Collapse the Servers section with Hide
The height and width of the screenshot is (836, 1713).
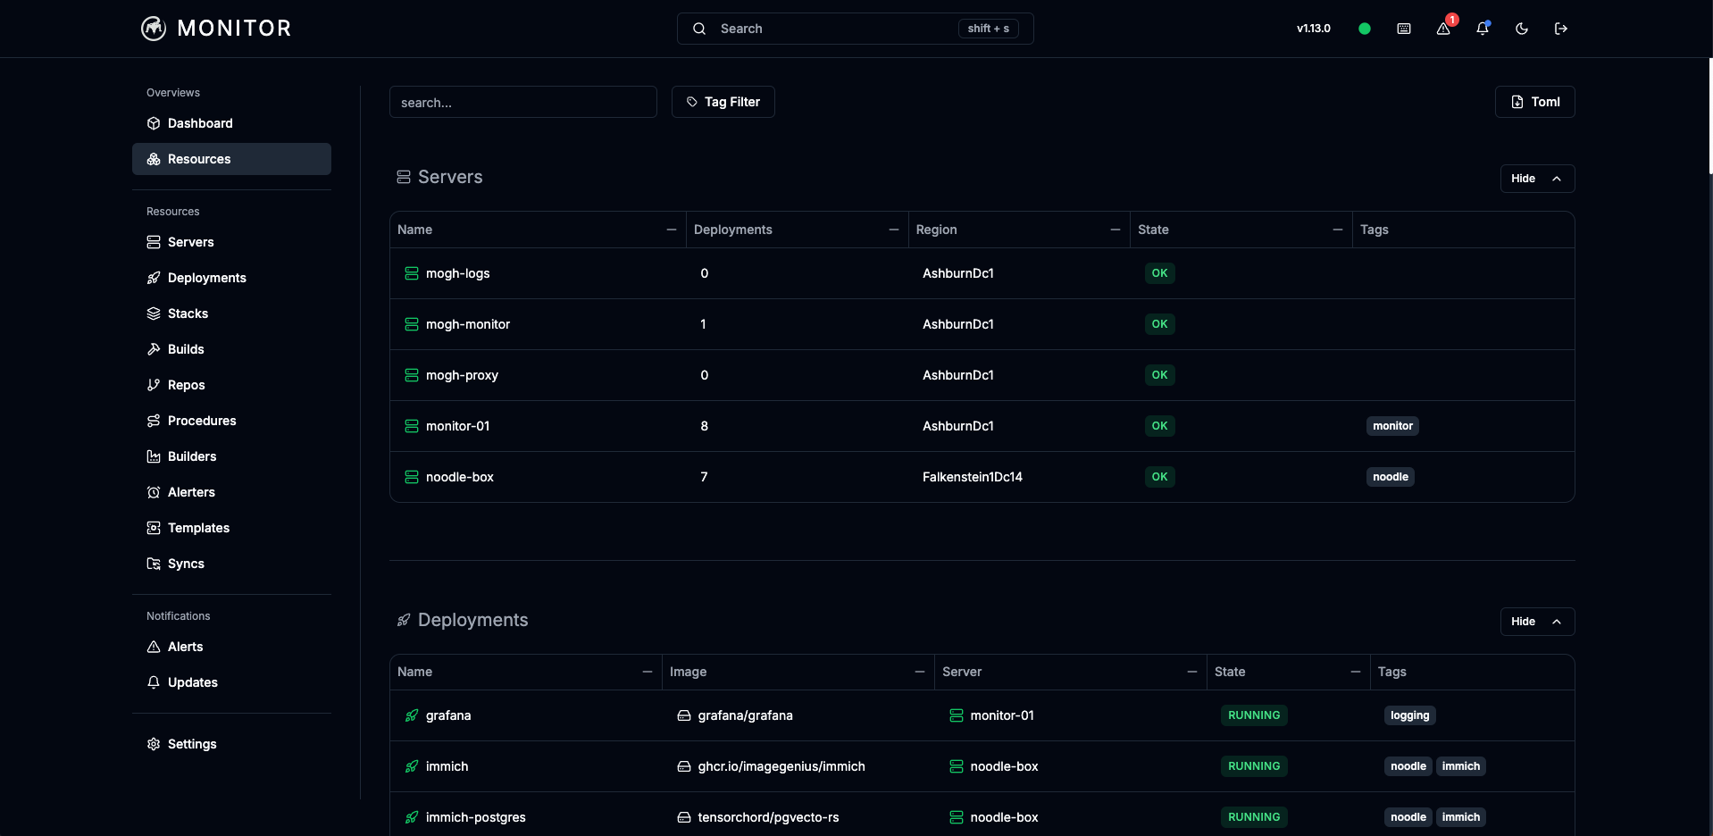pos(1538,179)
